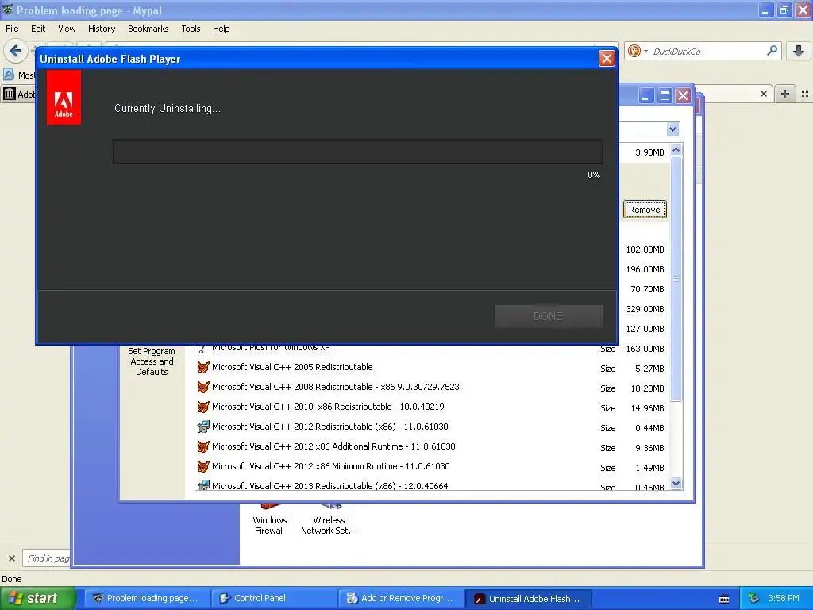The image size is (813, 610).
Task: Click the search magnifier icon
Action: (772, 51)
